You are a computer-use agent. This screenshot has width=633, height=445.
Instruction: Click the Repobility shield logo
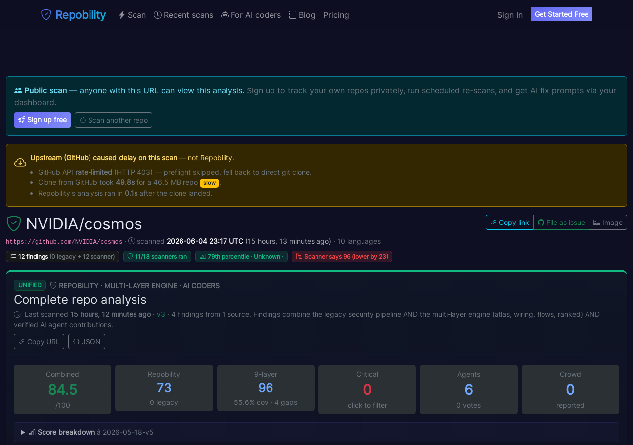pos(46,15)
